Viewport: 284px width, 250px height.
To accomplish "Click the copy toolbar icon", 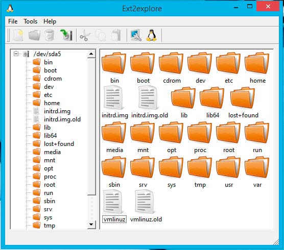I will 101,35.
